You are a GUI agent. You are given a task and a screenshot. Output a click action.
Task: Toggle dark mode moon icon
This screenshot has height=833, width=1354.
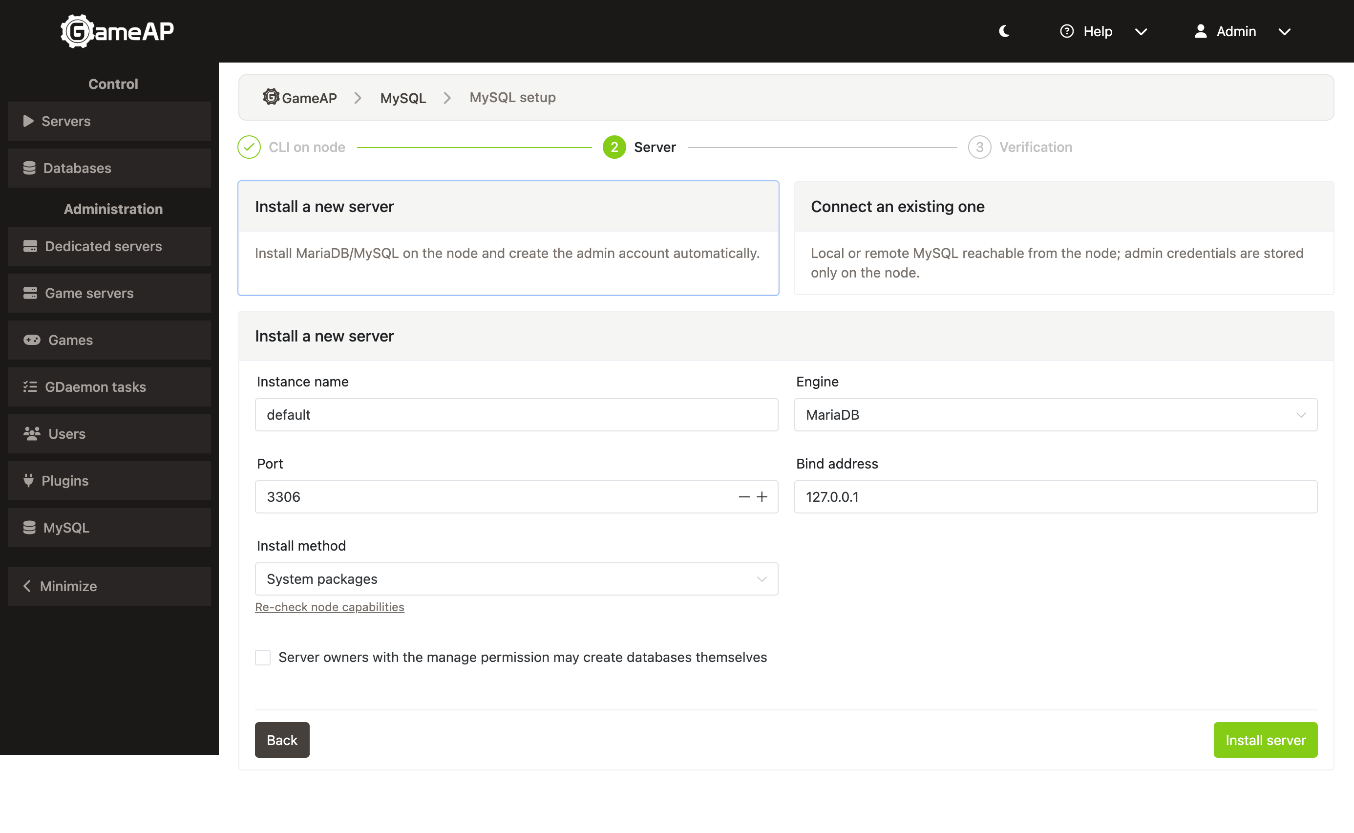1004,31
